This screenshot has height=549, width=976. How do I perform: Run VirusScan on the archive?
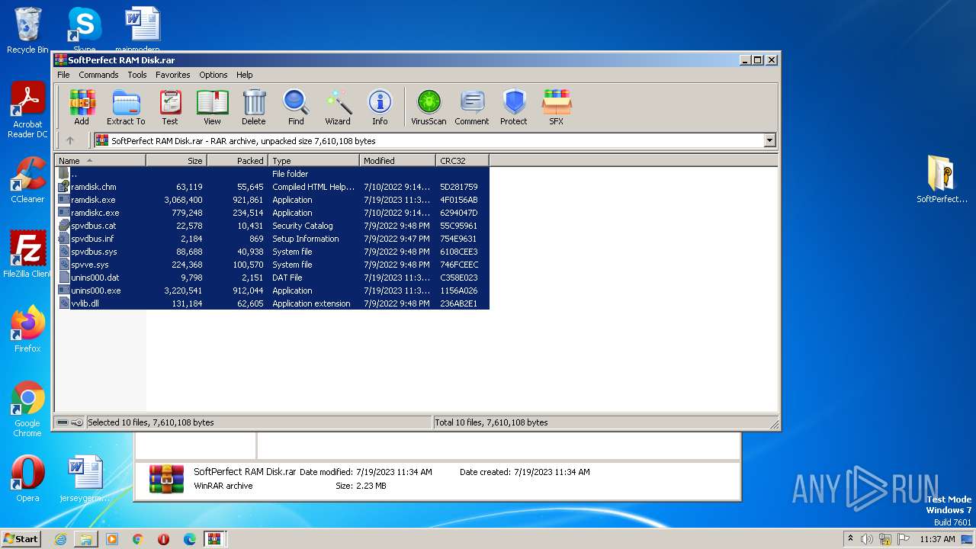[x=429, y=107]
